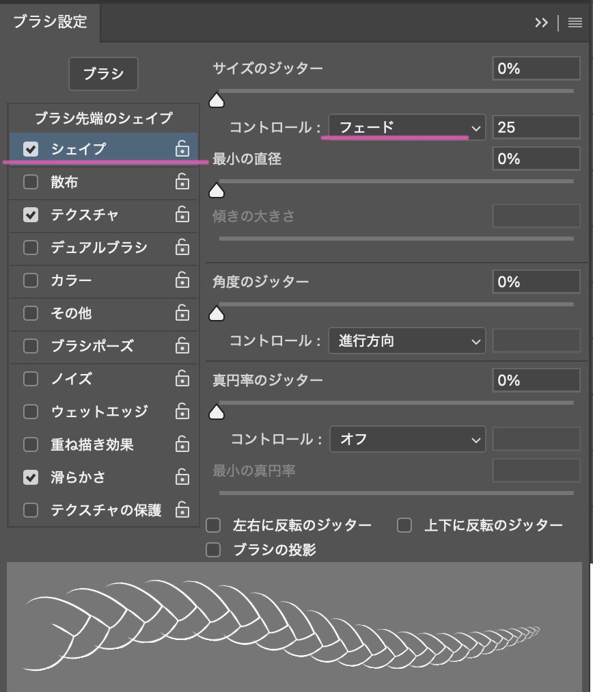Lock the 散布 settings
This screenshot has width=593, height=692.
click(x=182, y=181)
